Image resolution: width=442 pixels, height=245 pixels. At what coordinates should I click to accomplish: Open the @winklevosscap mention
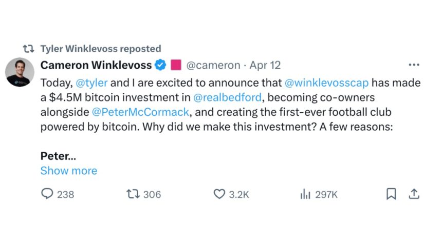(x=326, y=81)
